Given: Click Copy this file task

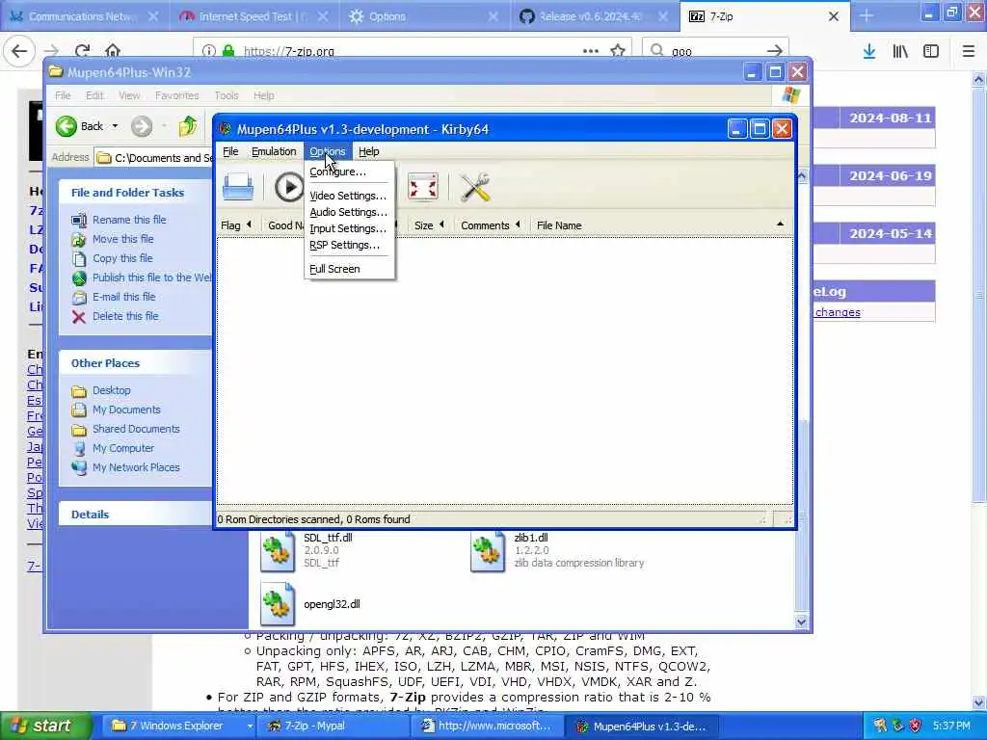Looking at the screenshot, I should tap(122, 258).
